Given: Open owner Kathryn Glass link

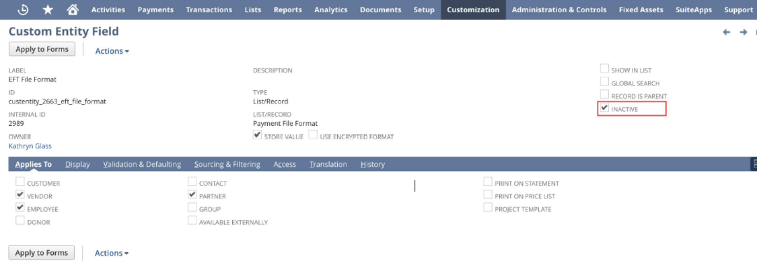Looking at the screenshot, I should tap(30, 146).
